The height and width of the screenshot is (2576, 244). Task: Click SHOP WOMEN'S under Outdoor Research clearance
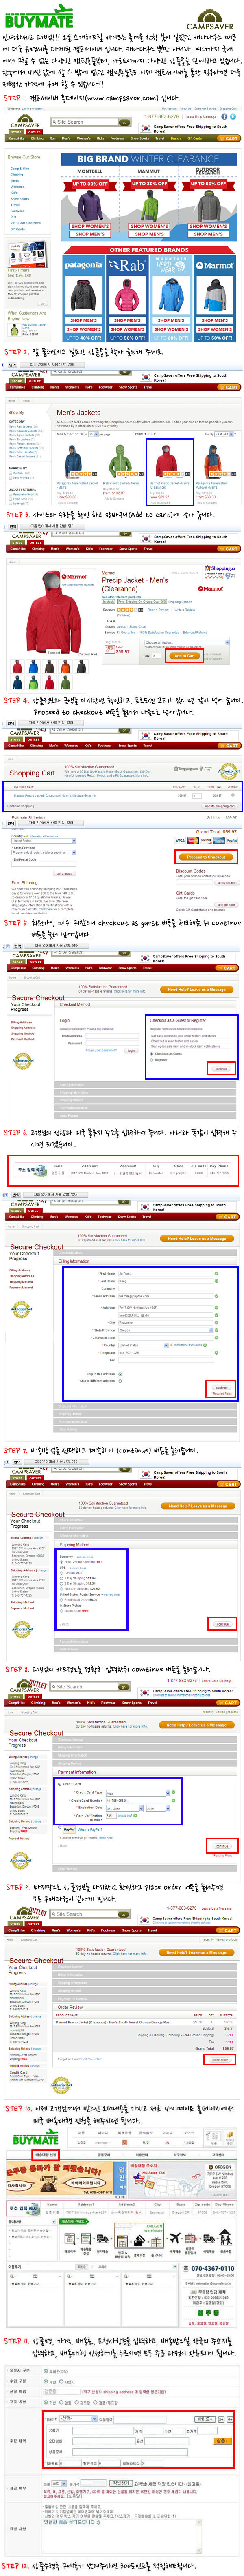tap(208, 226)
